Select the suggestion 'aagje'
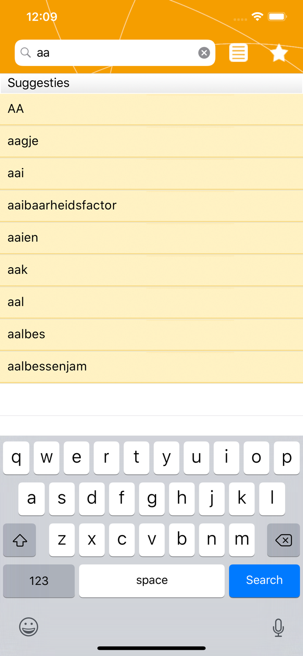Screen dimensions: 303x656 click(151, 141)
